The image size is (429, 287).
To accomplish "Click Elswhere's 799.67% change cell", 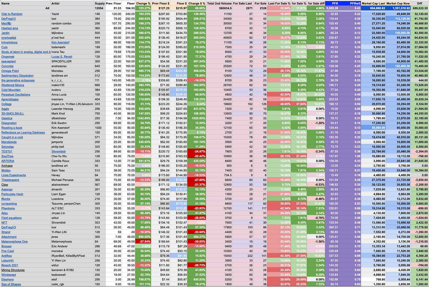I will [143, 279].
